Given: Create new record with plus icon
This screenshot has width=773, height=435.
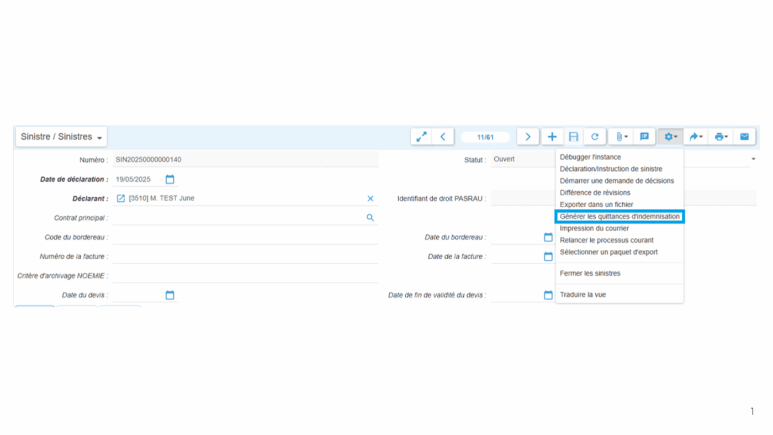Looking at the screenshot, I should 552,137.
